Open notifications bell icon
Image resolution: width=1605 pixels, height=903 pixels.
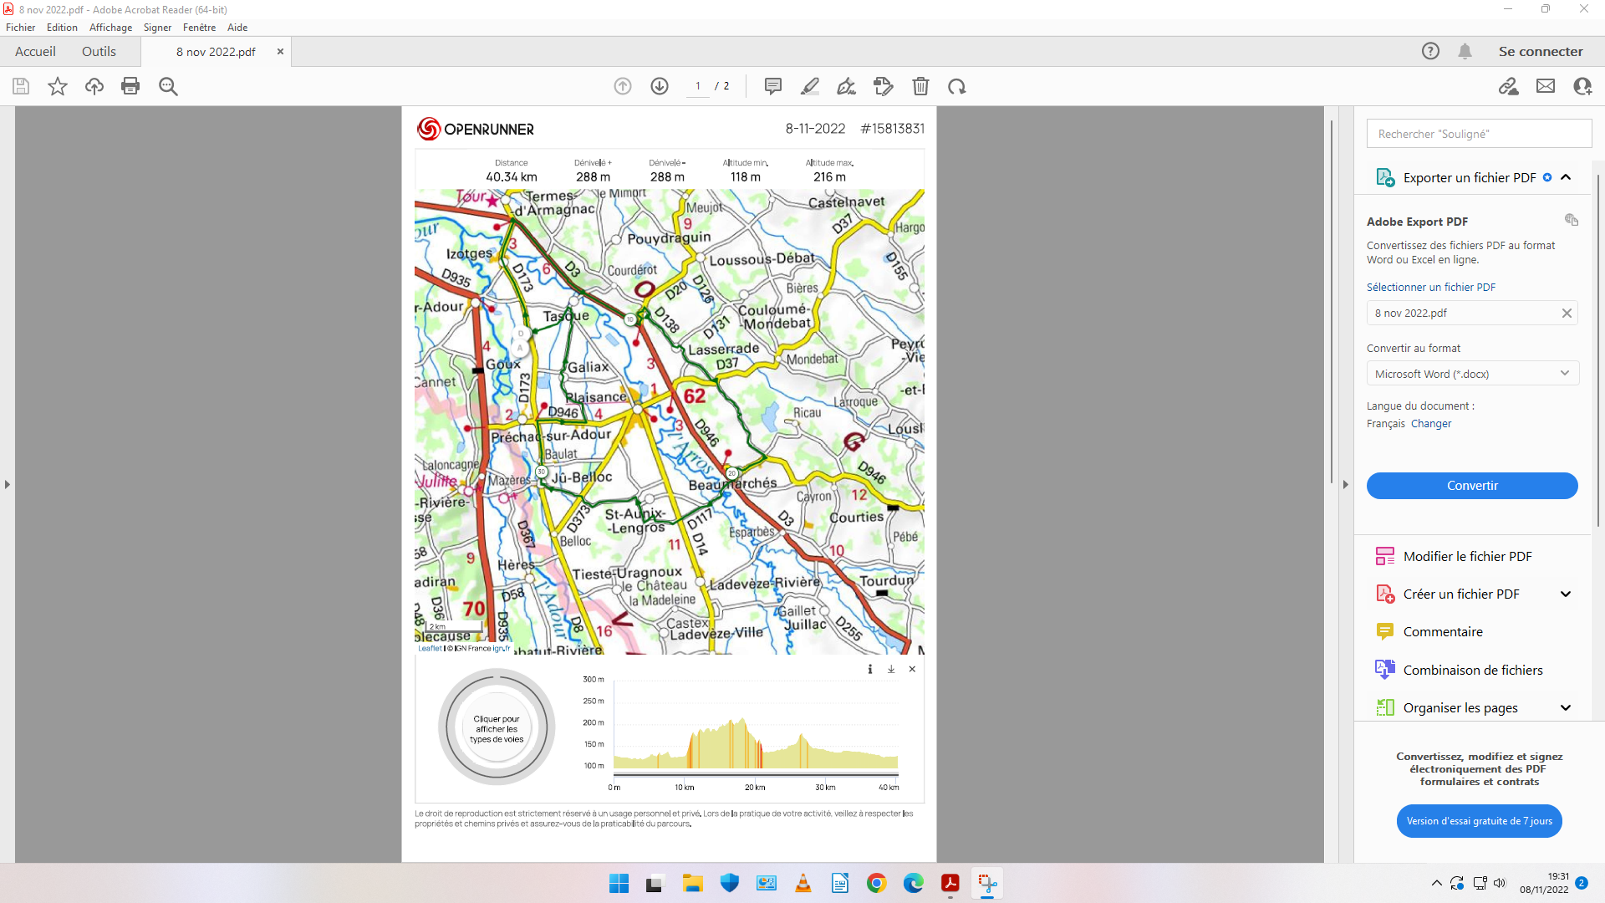(x=1465, y=51)
